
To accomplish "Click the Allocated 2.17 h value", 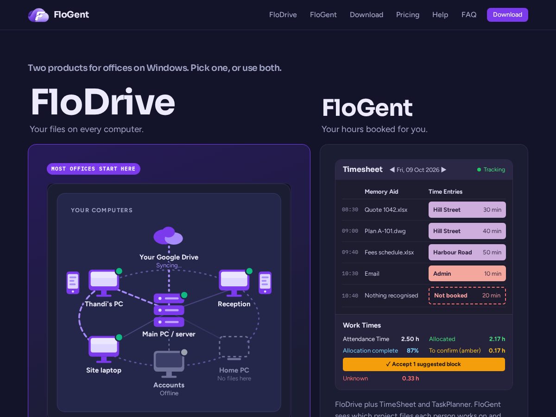I will tap(497, 339).
